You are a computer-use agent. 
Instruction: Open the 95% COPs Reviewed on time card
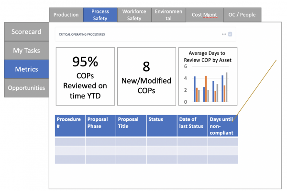[85, 76]
